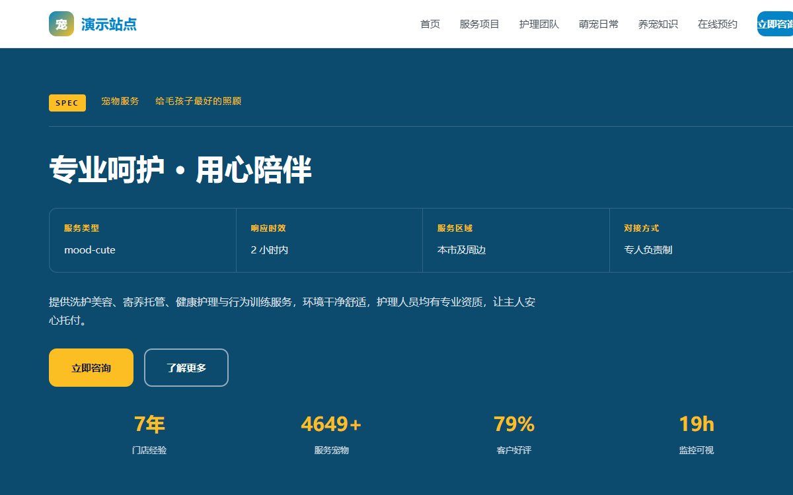This screenshot has width=793, height=495.
Task: Click the 2 小时内 value
Action: [270, 250]
